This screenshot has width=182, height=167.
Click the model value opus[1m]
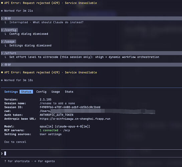65,126
